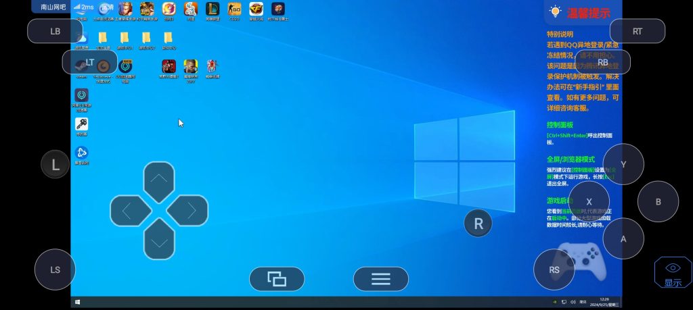This screenshot has width=693, height=310.
Task: Switch the input method indicator in tray
Action: 583,302
